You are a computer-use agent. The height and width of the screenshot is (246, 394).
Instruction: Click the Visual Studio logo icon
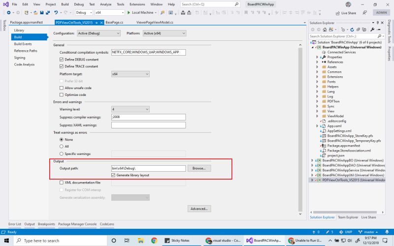point(5,4)
